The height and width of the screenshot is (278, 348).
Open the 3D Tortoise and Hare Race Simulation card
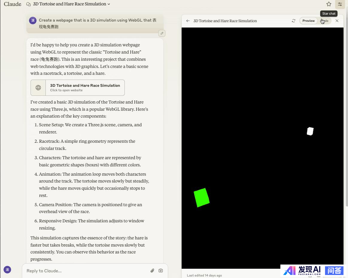(x=85, y=88)
